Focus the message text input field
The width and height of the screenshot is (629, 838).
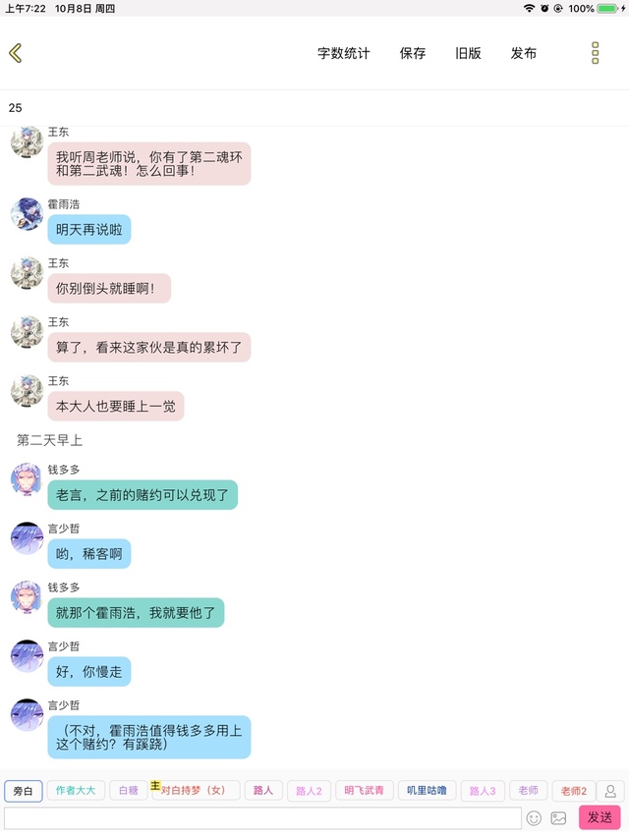tap(262, 818)
